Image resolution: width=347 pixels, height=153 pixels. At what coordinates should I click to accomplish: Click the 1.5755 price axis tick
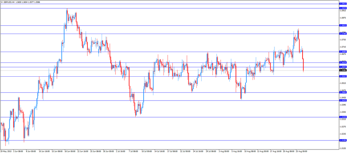(x=342, y=40)
